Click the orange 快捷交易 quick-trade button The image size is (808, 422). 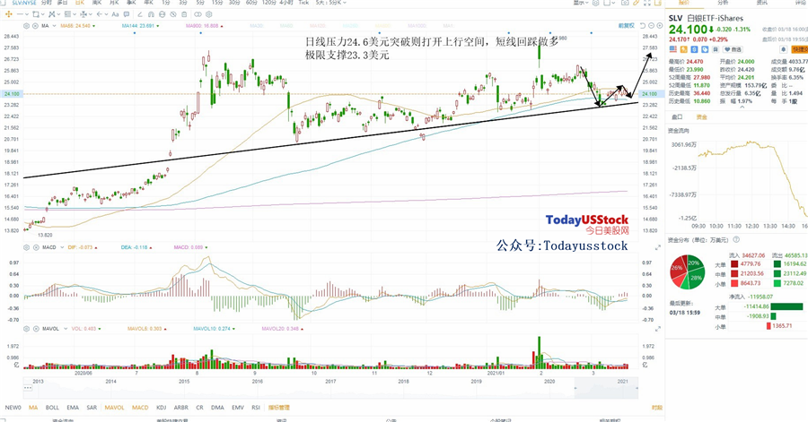[x=799, y=49]
